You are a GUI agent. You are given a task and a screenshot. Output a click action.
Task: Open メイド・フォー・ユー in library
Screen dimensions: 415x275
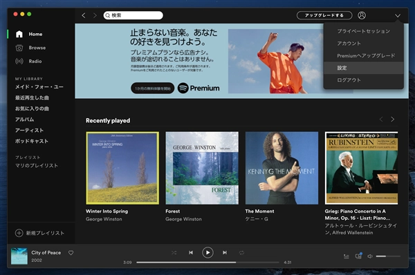tap(39, 87)
